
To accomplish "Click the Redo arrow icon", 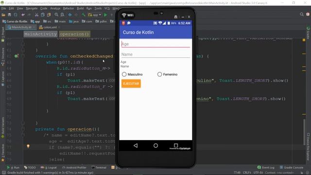I will tap(29, 15).
